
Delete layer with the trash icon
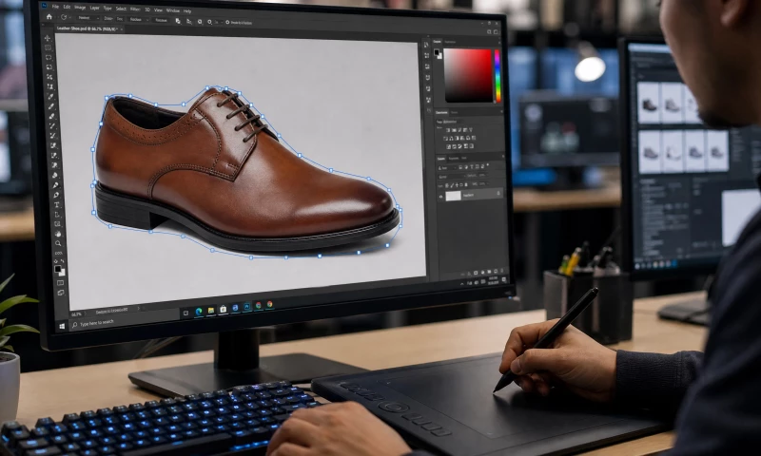pos(502,271)
